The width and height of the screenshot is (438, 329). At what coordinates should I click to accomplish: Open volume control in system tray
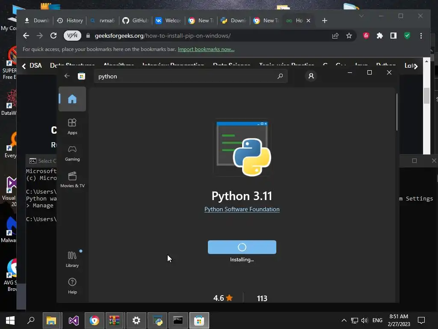coord(364,320)
